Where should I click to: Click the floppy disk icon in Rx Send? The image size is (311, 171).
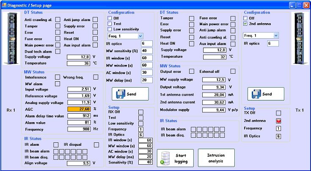coord(120,94)
